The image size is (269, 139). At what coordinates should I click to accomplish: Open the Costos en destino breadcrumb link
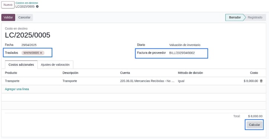[27, 3]
